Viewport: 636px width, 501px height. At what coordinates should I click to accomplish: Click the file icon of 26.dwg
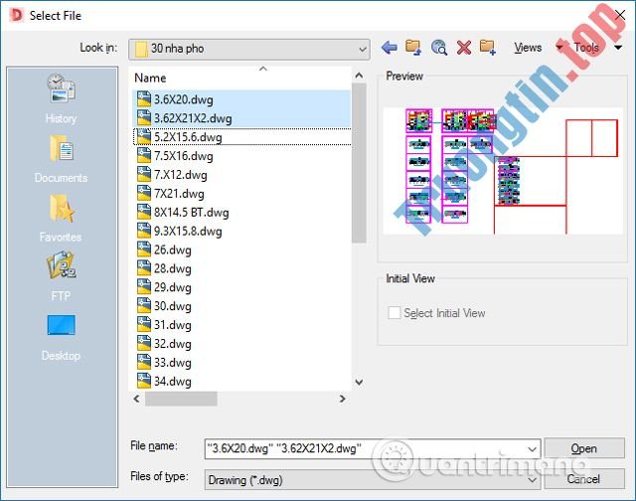tap(144, 250)
